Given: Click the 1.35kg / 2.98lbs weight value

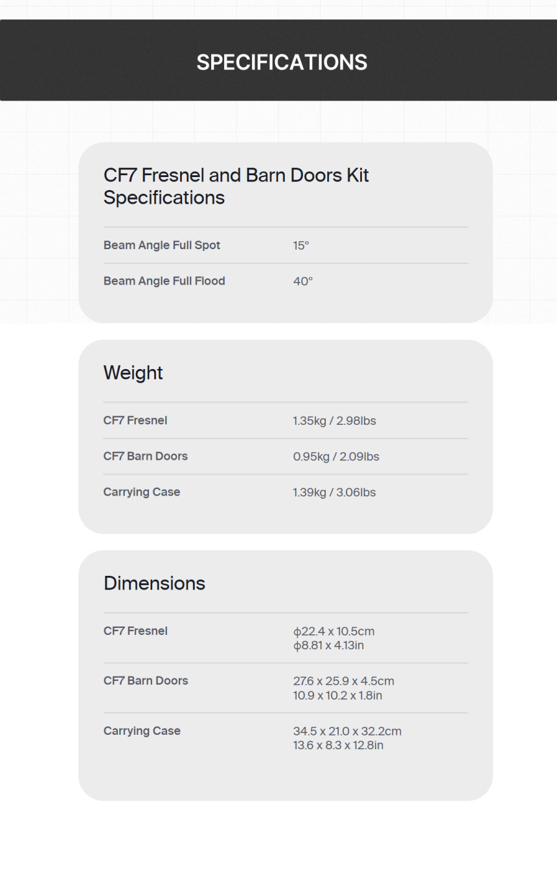Looking at the screenshot, I should (x=334, y=421).
